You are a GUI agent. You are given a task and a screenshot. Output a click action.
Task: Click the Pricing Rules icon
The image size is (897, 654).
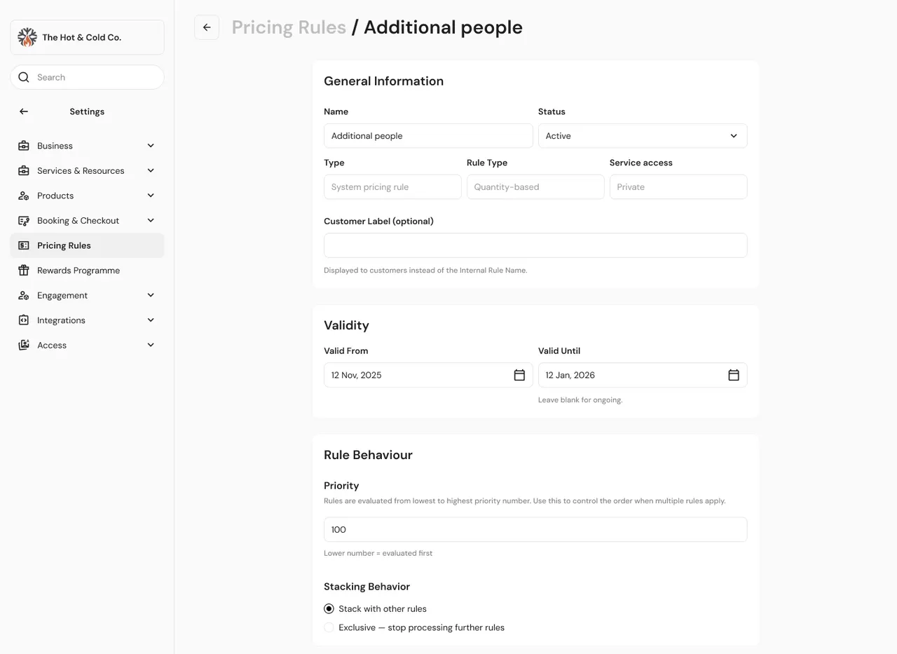tap(24, 245)
